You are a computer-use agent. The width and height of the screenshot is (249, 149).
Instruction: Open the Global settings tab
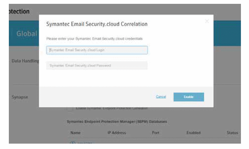tap(27, 33)
